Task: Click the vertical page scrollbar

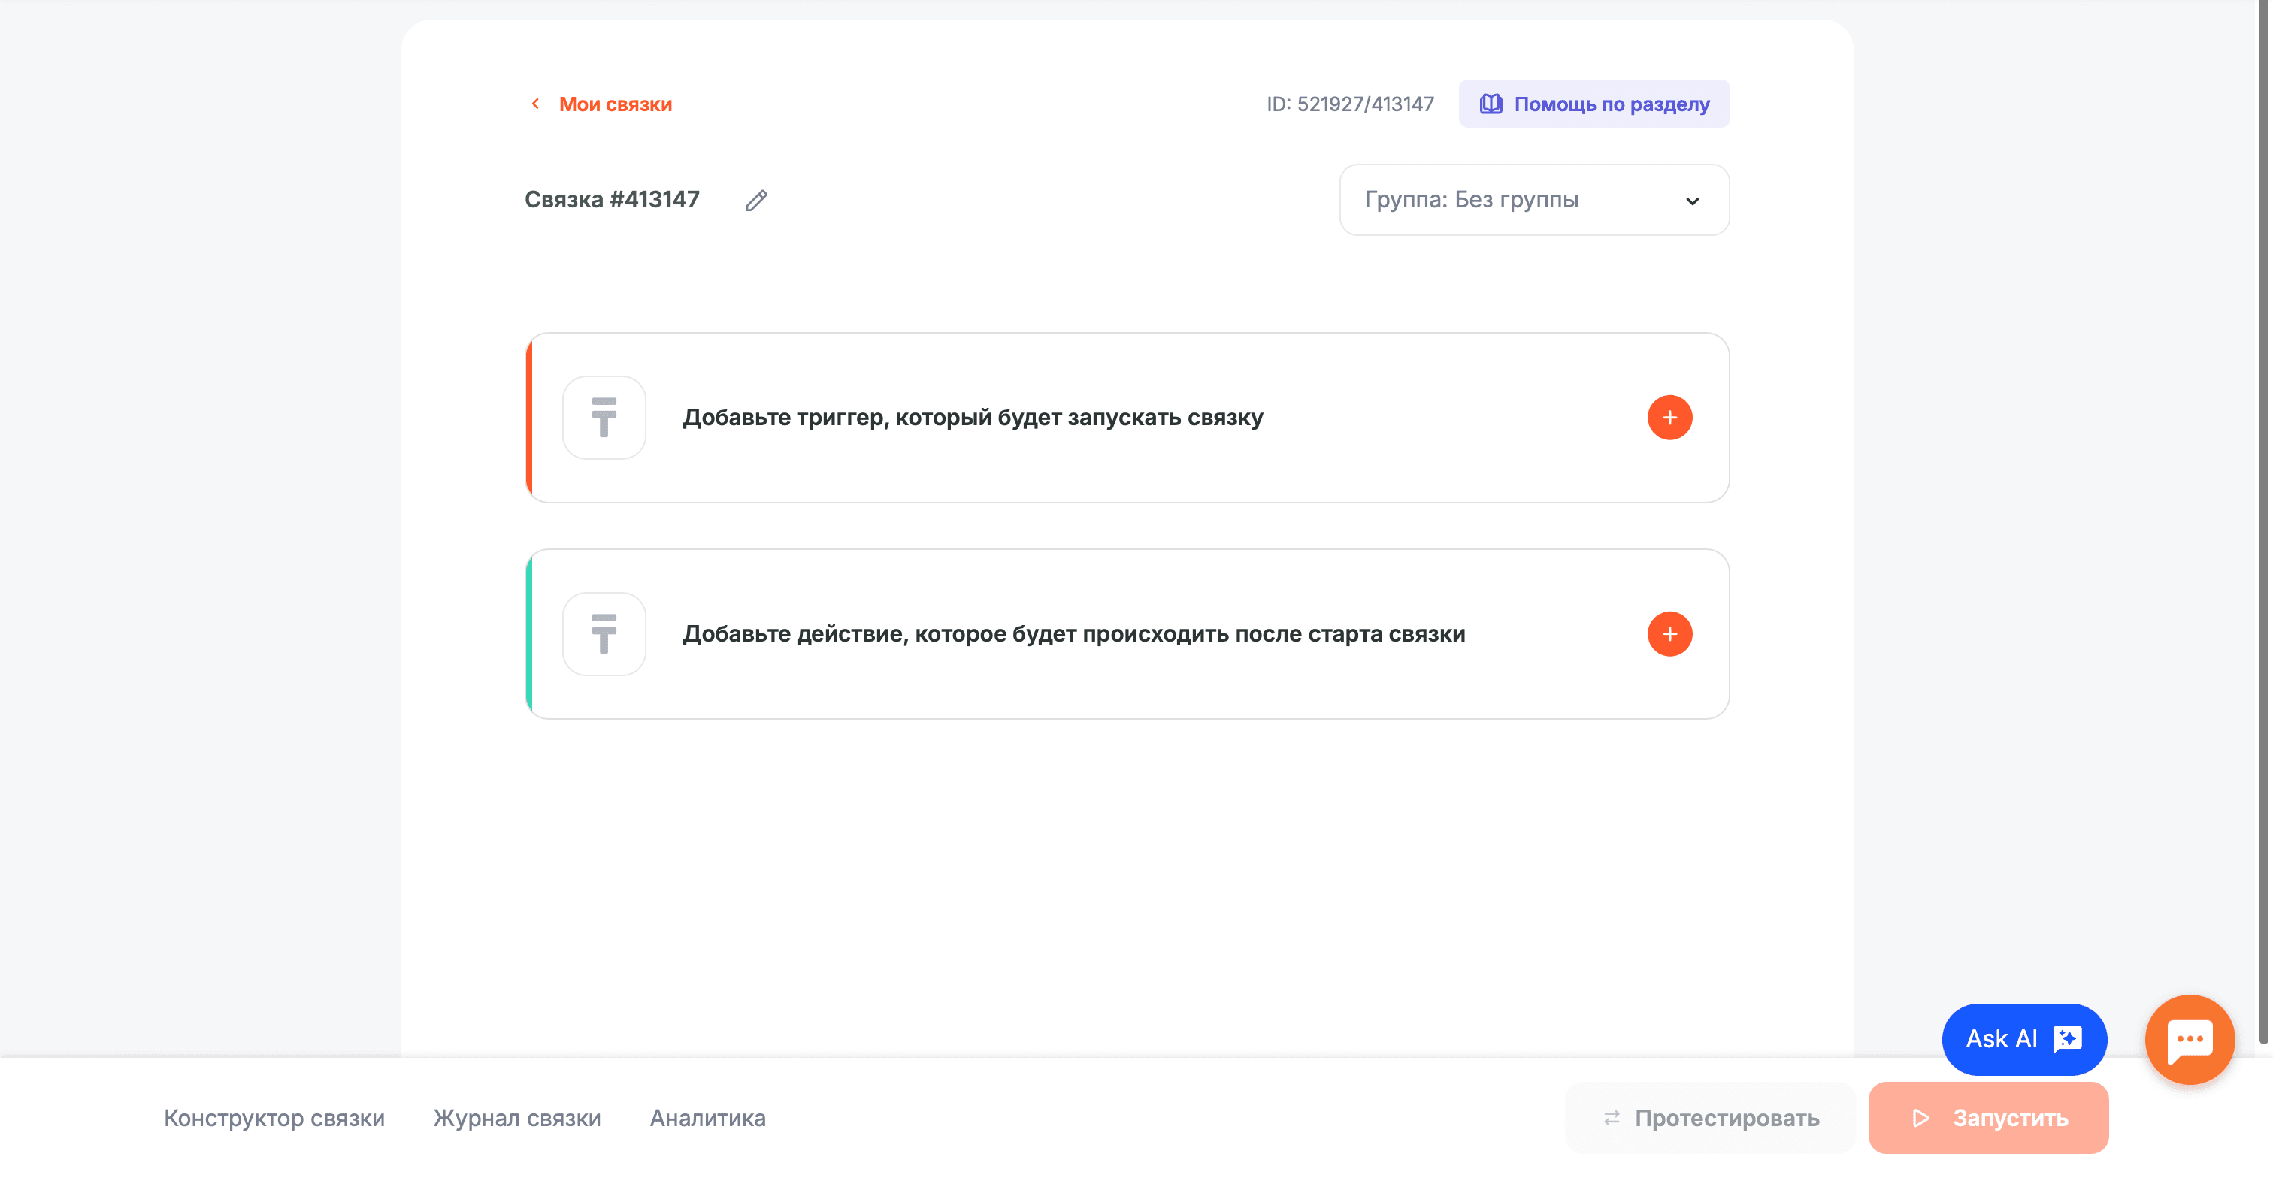Action: [x=2264, y=529]
